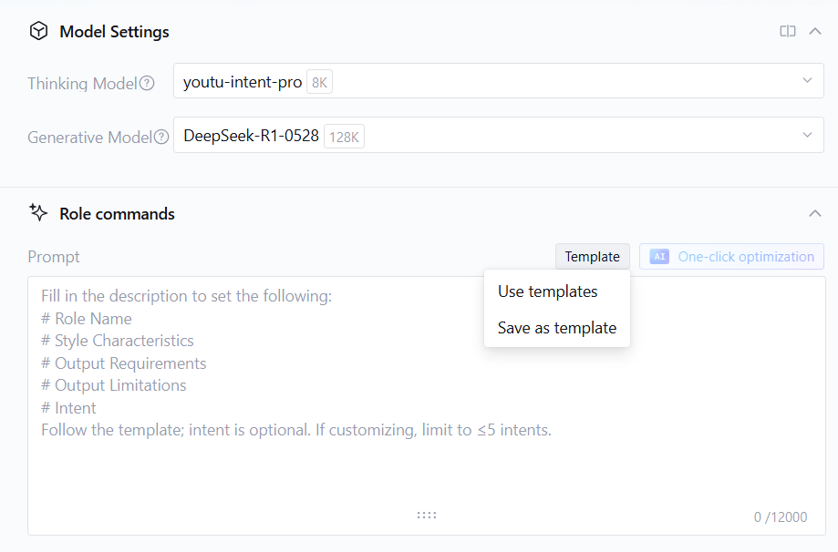The height and width of the screenshot is (552, 838).
Task: Click the split-panel view icon in Model Settings
Action: point(788,31)
